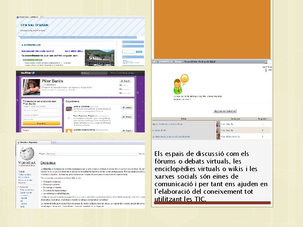Click the Wikipedia globe logo
The height and width of the screenshot is (227, 303).
coord(27,154)
